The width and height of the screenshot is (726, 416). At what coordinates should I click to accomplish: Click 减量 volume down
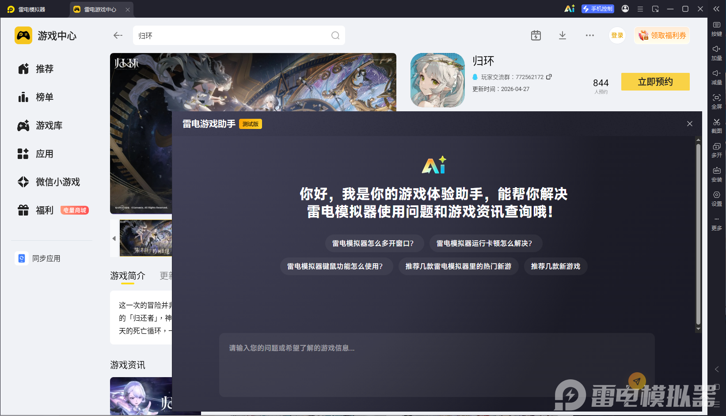(717, 77)
